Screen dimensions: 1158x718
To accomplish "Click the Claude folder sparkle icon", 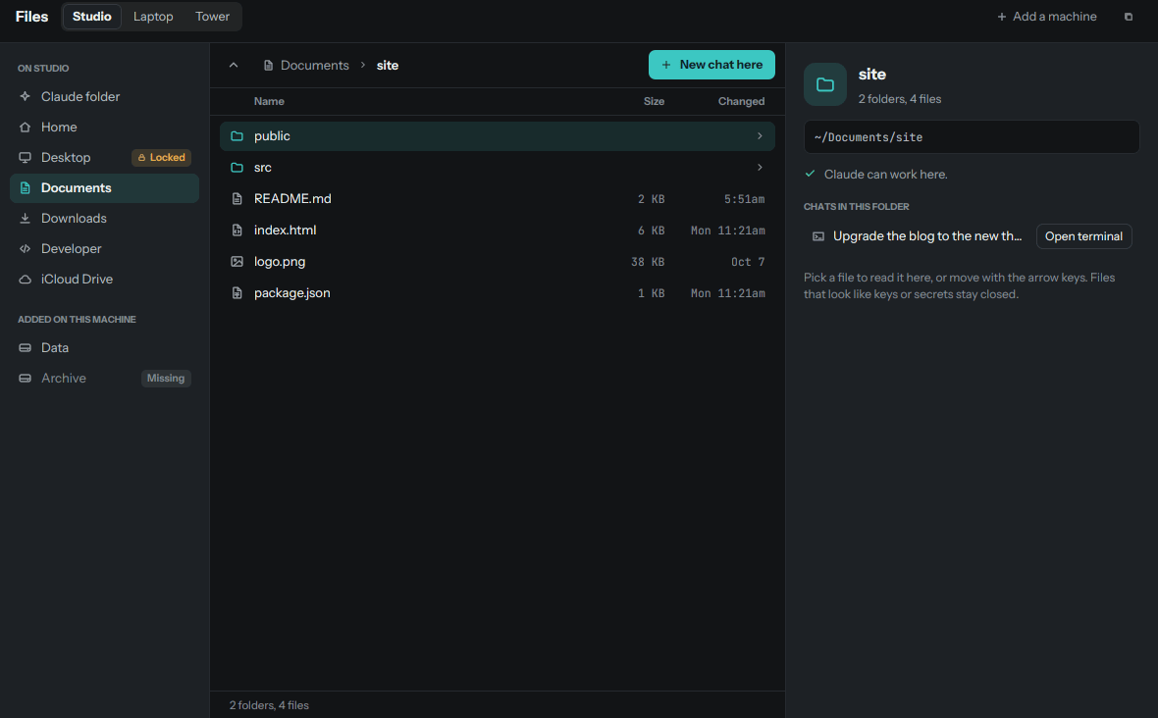I will 26,97.
